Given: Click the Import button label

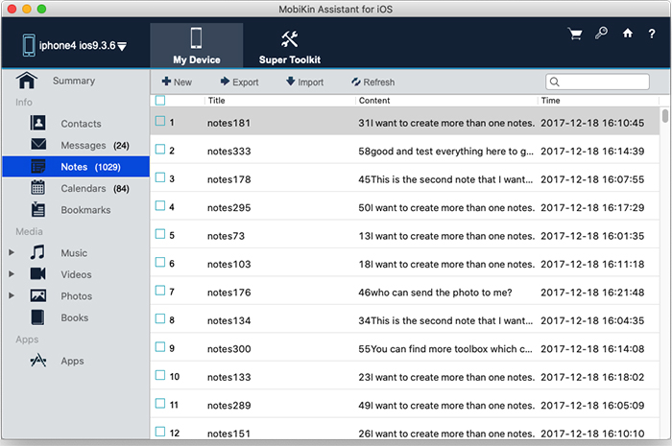Looking at the screenshot, I should point(310,82).
